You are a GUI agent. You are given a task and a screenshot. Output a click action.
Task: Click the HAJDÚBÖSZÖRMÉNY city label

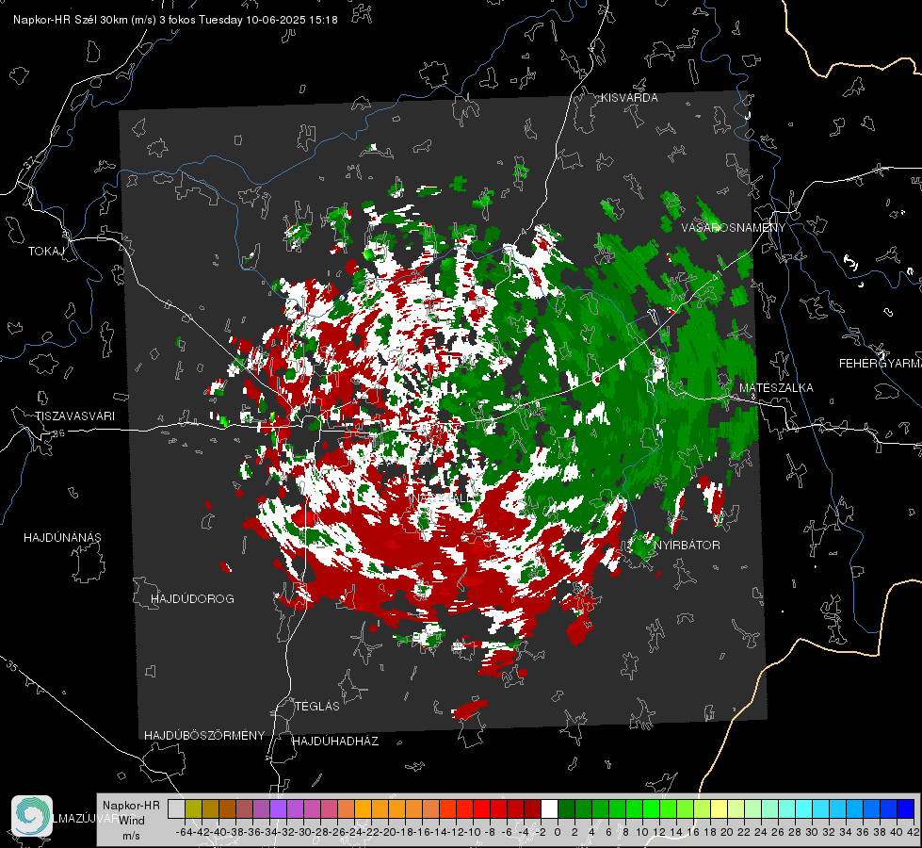pos(204,736)
